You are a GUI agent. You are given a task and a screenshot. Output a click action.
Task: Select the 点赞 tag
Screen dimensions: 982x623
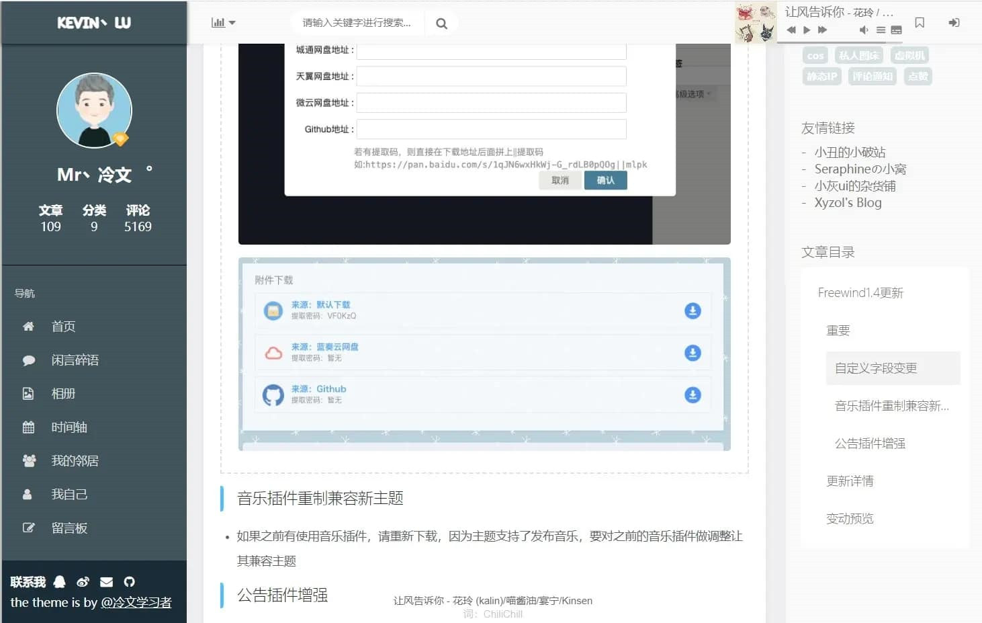click(x=918, y=77)
